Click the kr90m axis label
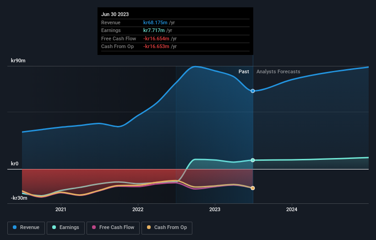The image size is (376, 240). (18, 60)
